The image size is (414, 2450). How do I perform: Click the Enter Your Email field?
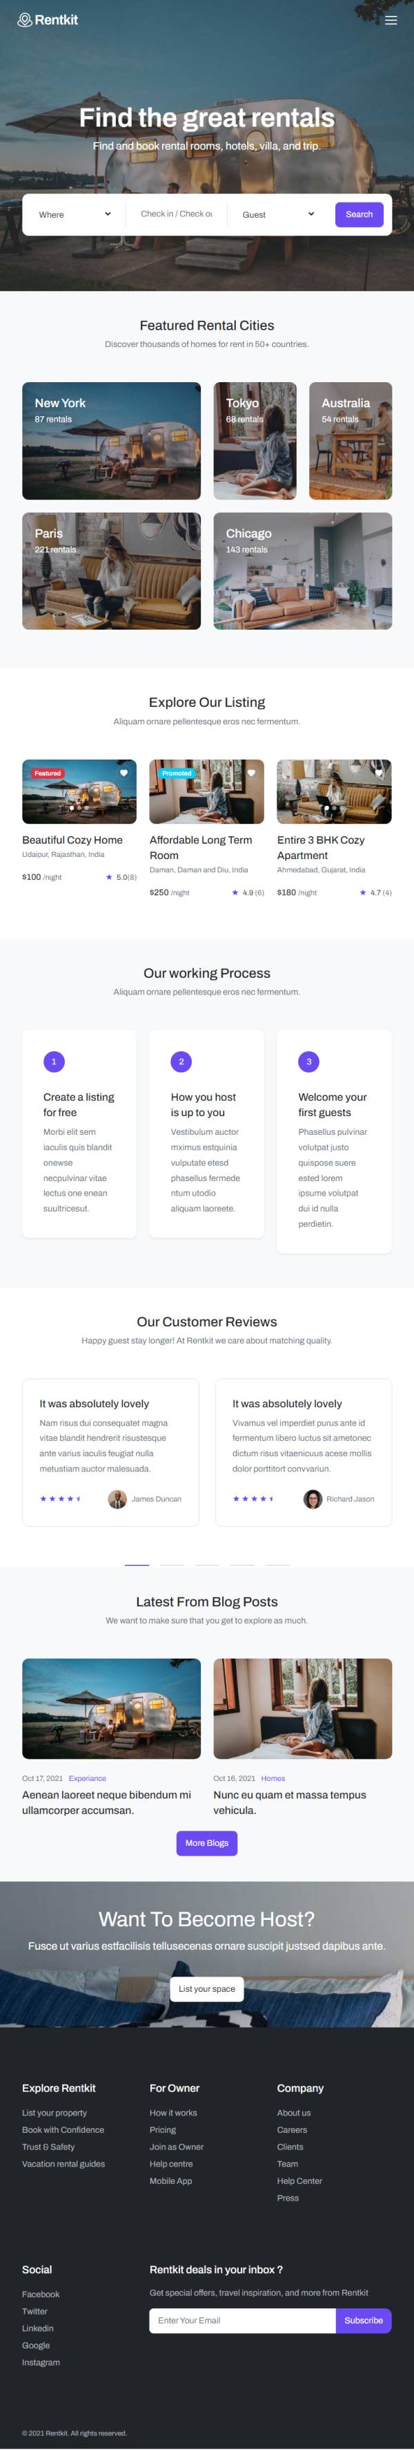tap(242, 2321)
